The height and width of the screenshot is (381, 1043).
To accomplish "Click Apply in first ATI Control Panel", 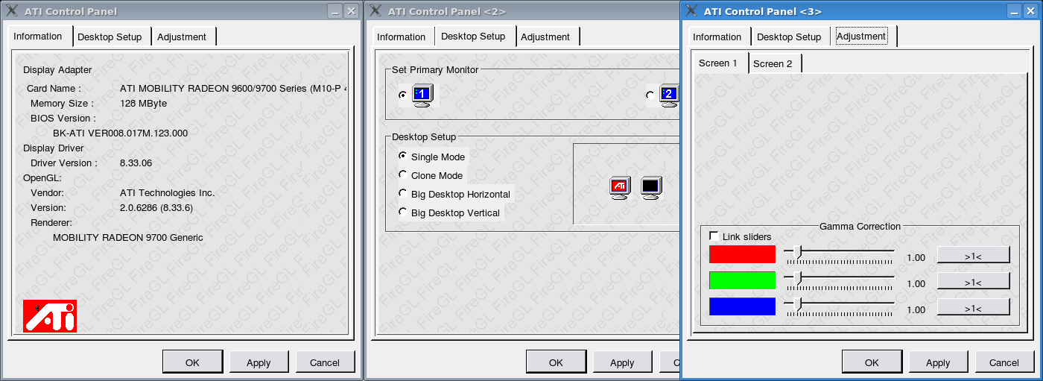I will [x=259, y=362].
